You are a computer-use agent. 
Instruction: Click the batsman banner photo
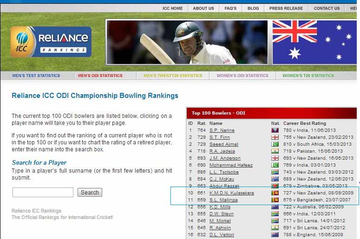(187, 42)
